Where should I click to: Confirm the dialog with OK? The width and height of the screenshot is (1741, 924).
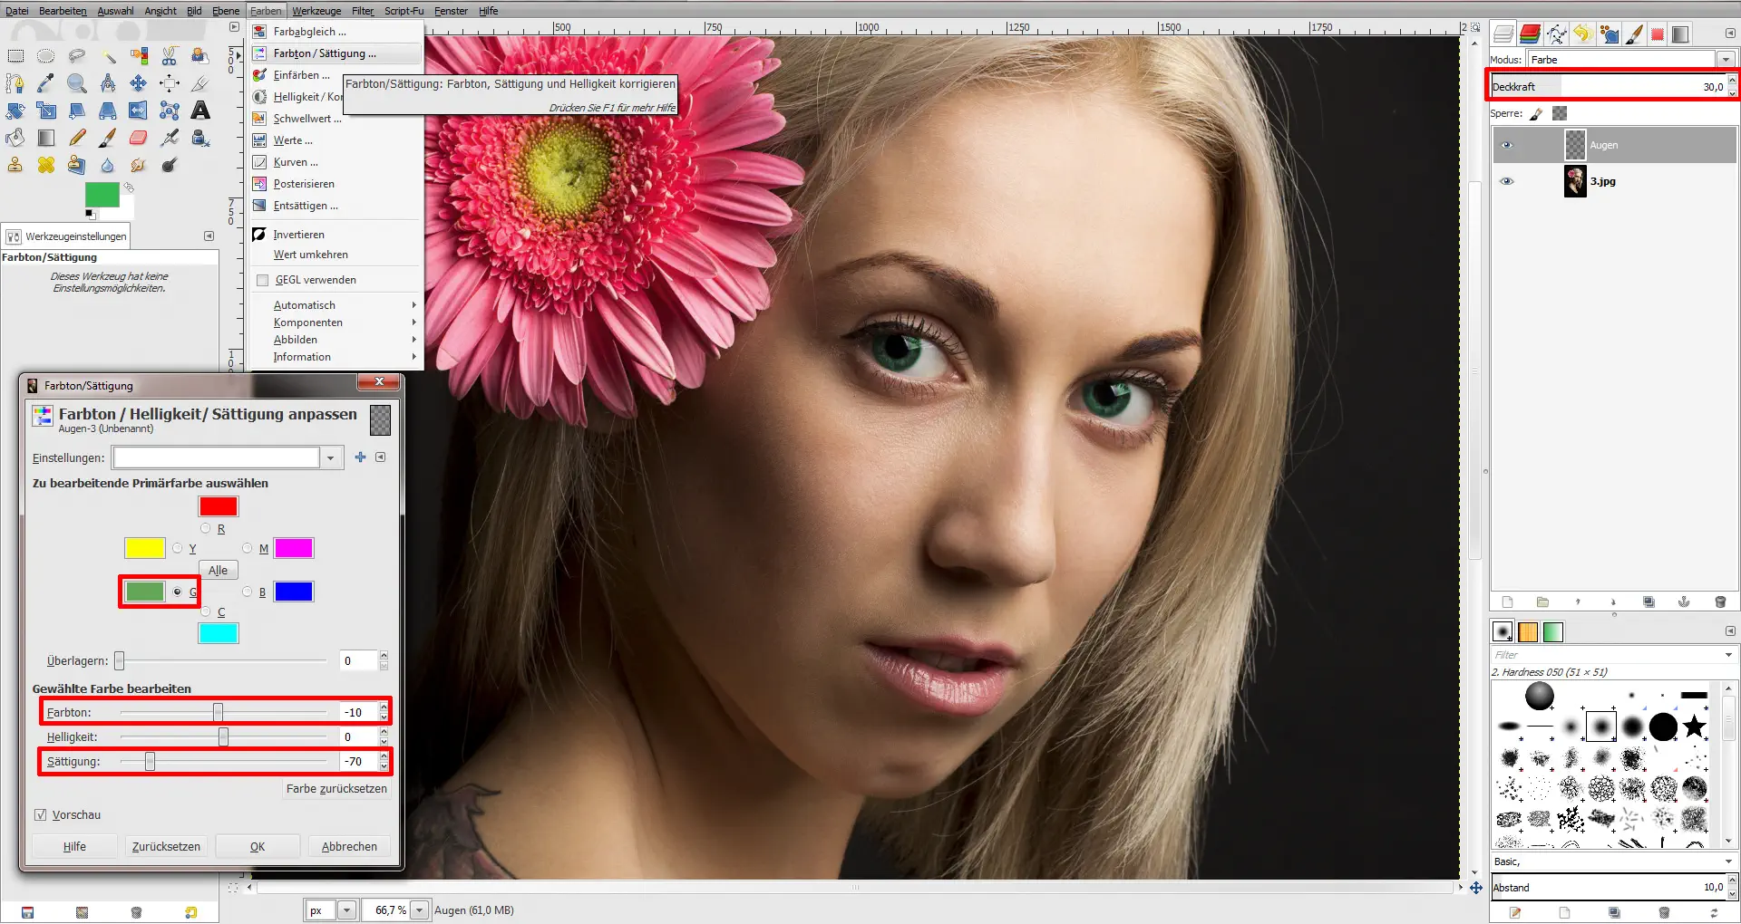(x=257, y=846)
